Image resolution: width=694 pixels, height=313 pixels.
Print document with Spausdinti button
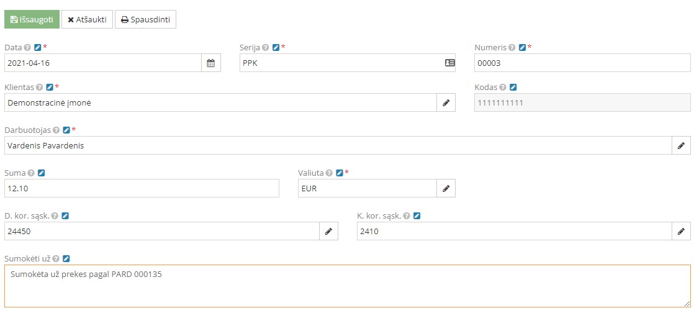[x=145, y=19]
